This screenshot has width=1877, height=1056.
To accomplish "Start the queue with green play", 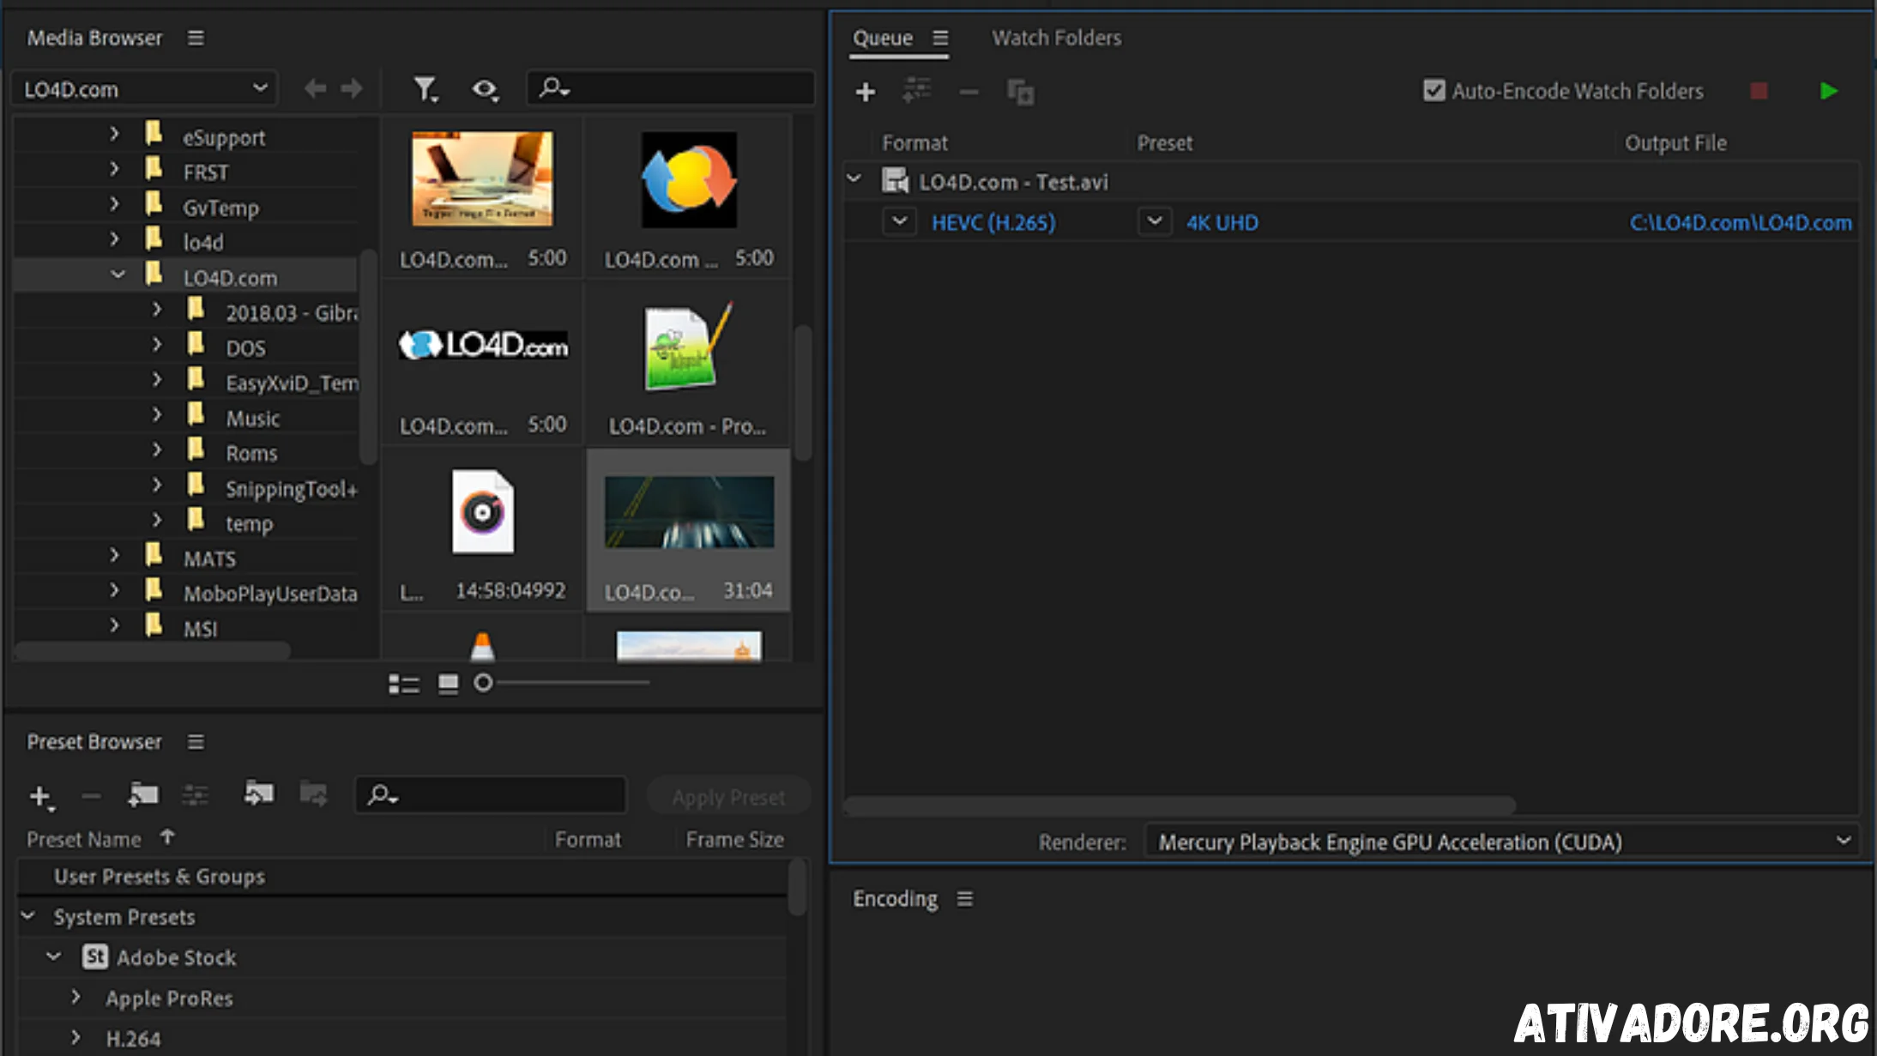I will click(1828, 91).
